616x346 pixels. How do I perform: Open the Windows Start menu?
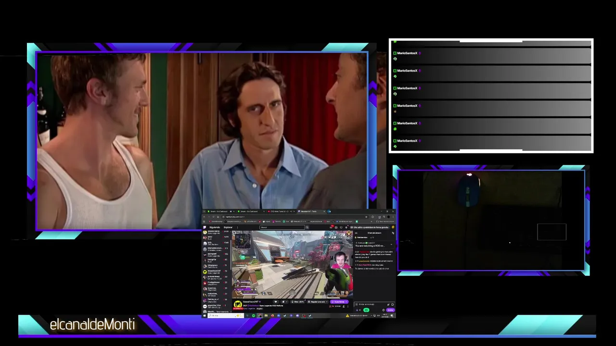pyautogui.click(x=204, y=316)
